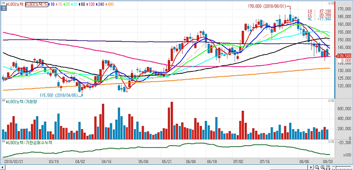
Task: Select the LG이노텍:5 moving average legend
Action: [36, 4]
